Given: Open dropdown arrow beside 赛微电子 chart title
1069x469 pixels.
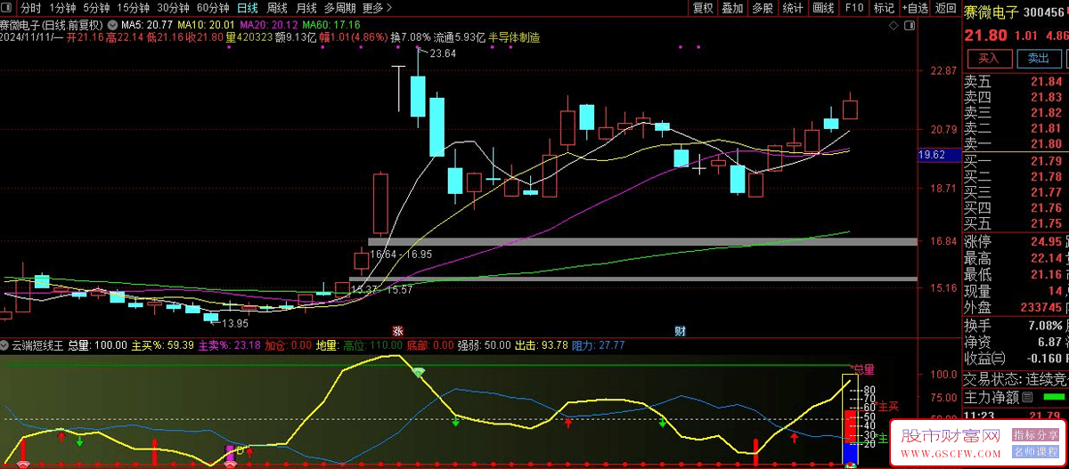Looking at the screenshot, I should click(111, 24).
